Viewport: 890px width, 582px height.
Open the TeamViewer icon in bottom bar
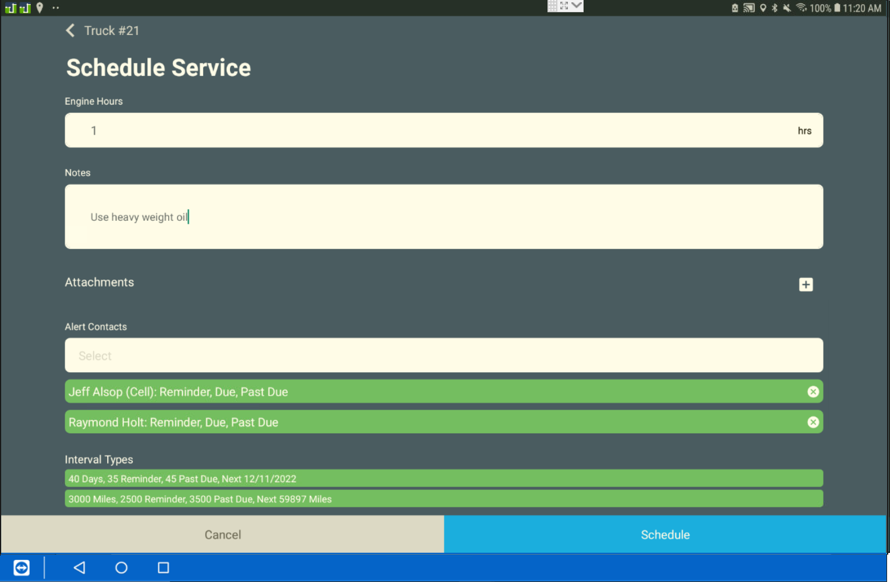tap(22, 567)
